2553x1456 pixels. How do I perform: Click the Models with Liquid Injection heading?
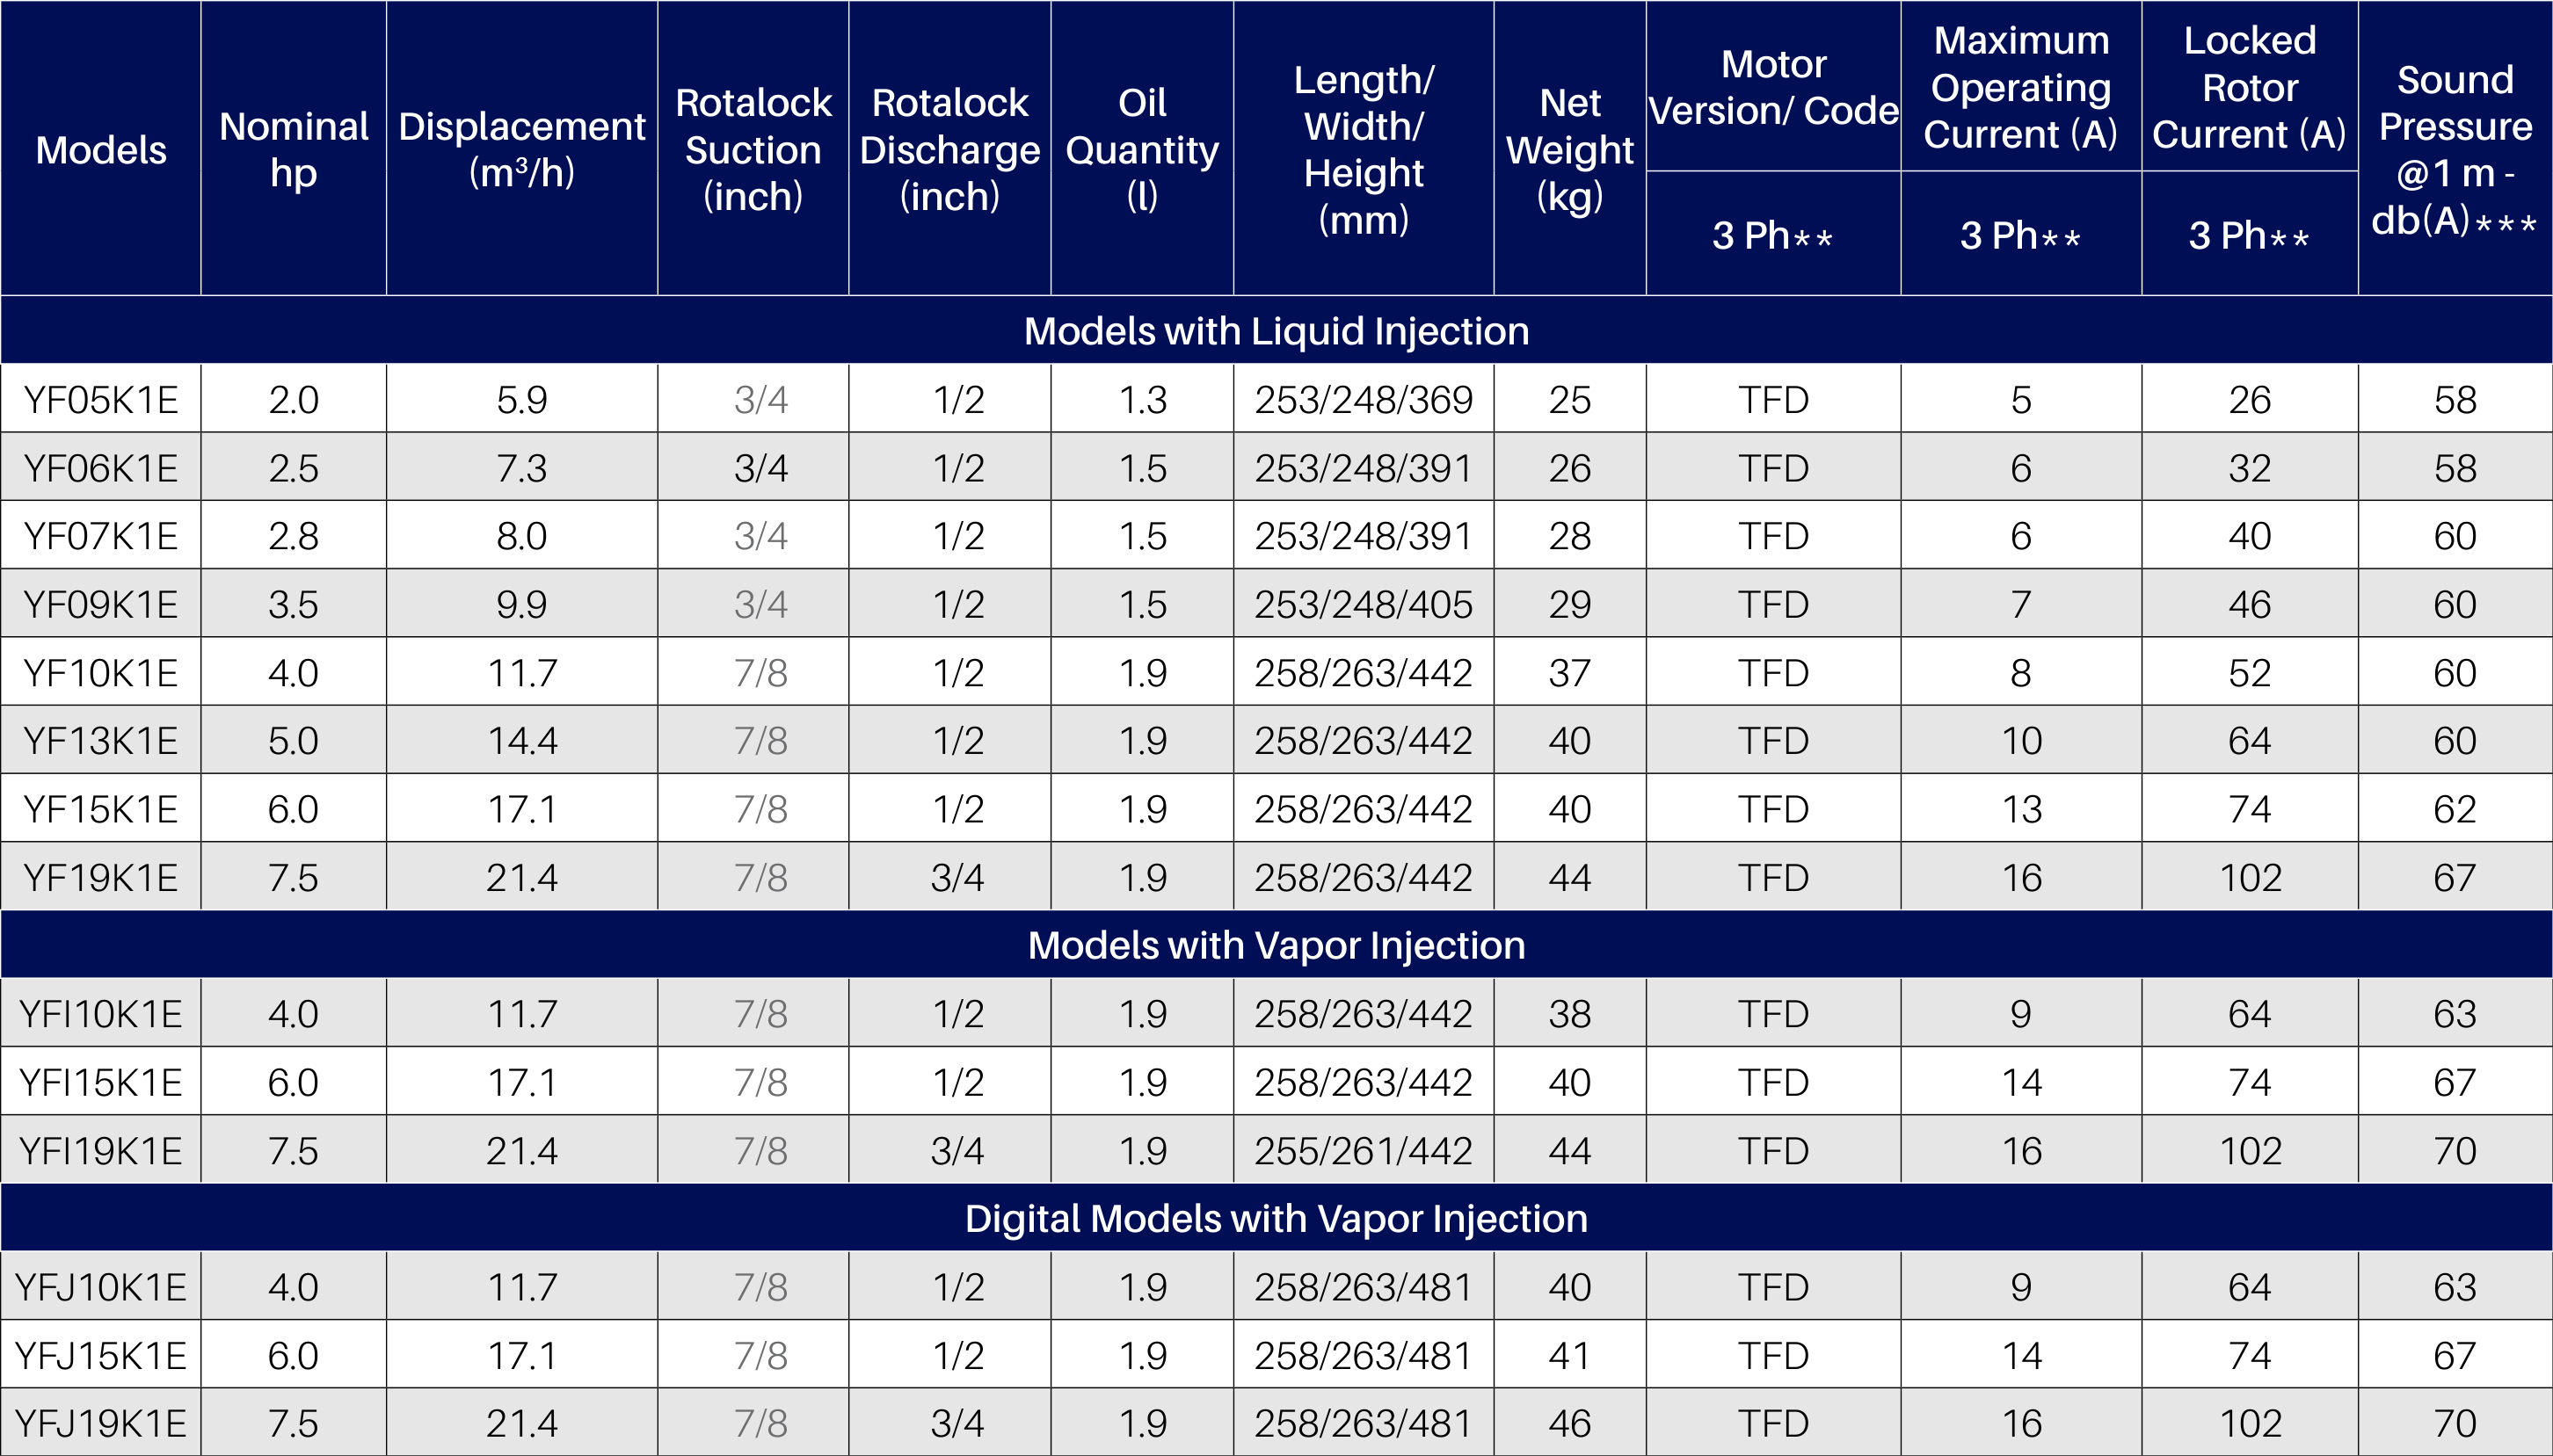[x=1276, y=331]
